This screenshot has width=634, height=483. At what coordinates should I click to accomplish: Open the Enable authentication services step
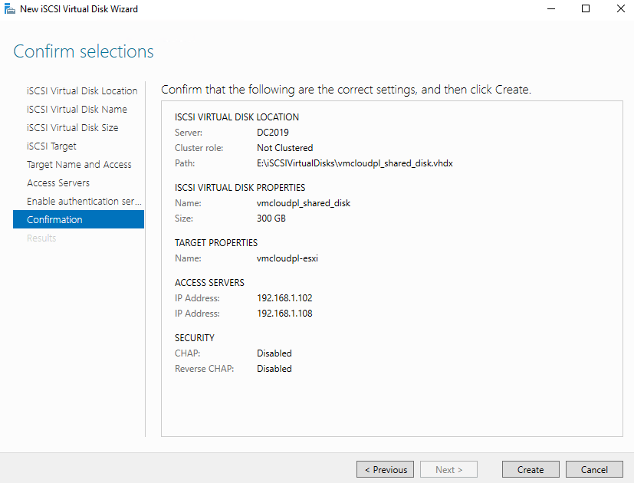click(x=84, y=201)
